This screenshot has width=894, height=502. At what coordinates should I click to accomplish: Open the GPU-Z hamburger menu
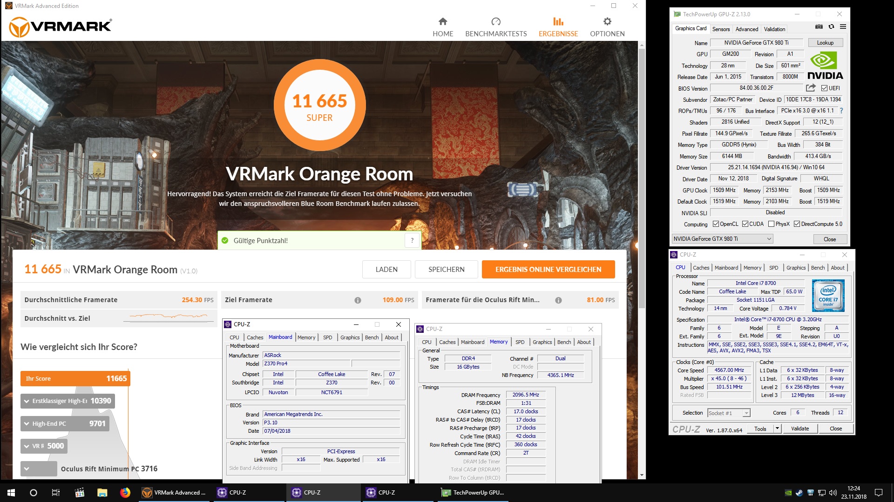point(843,27)
